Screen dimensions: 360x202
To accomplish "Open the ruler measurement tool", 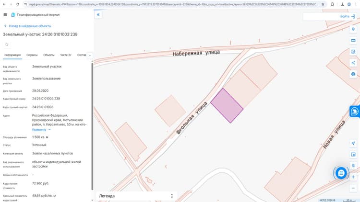I will tap(353, 40).
